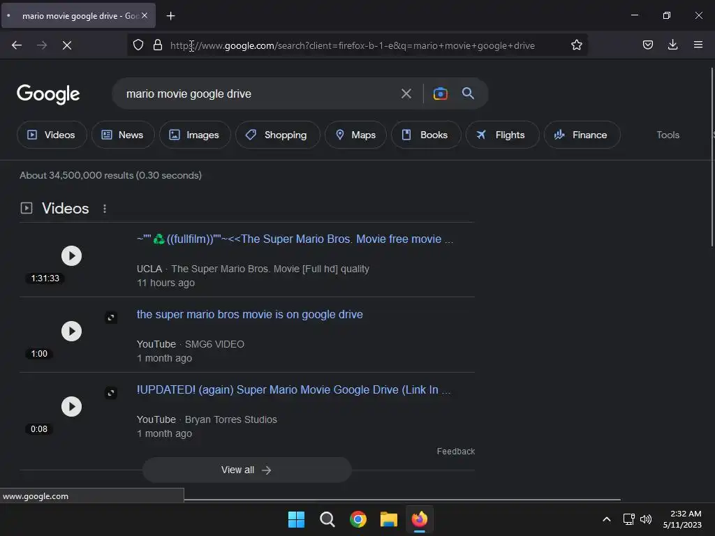Filter results by Shopping

pyautogui.click(x=277, y=135)
